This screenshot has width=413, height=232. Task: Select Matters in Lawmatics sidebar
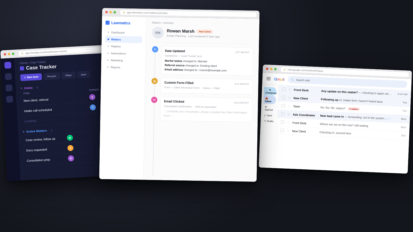124,39
